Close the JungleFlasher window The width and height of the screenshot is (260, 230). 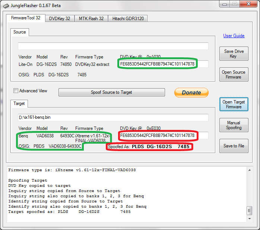click(248, 4)
